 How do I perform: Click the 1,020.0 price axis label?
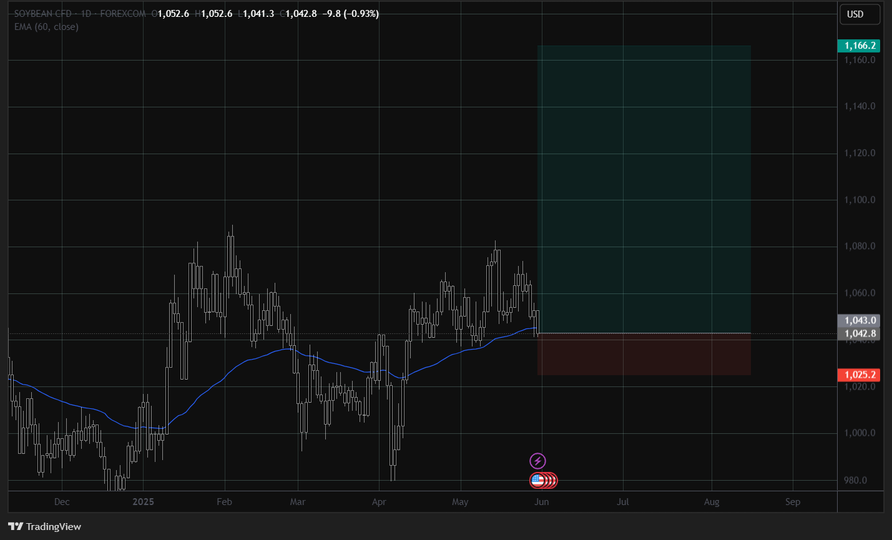(860, 386)
